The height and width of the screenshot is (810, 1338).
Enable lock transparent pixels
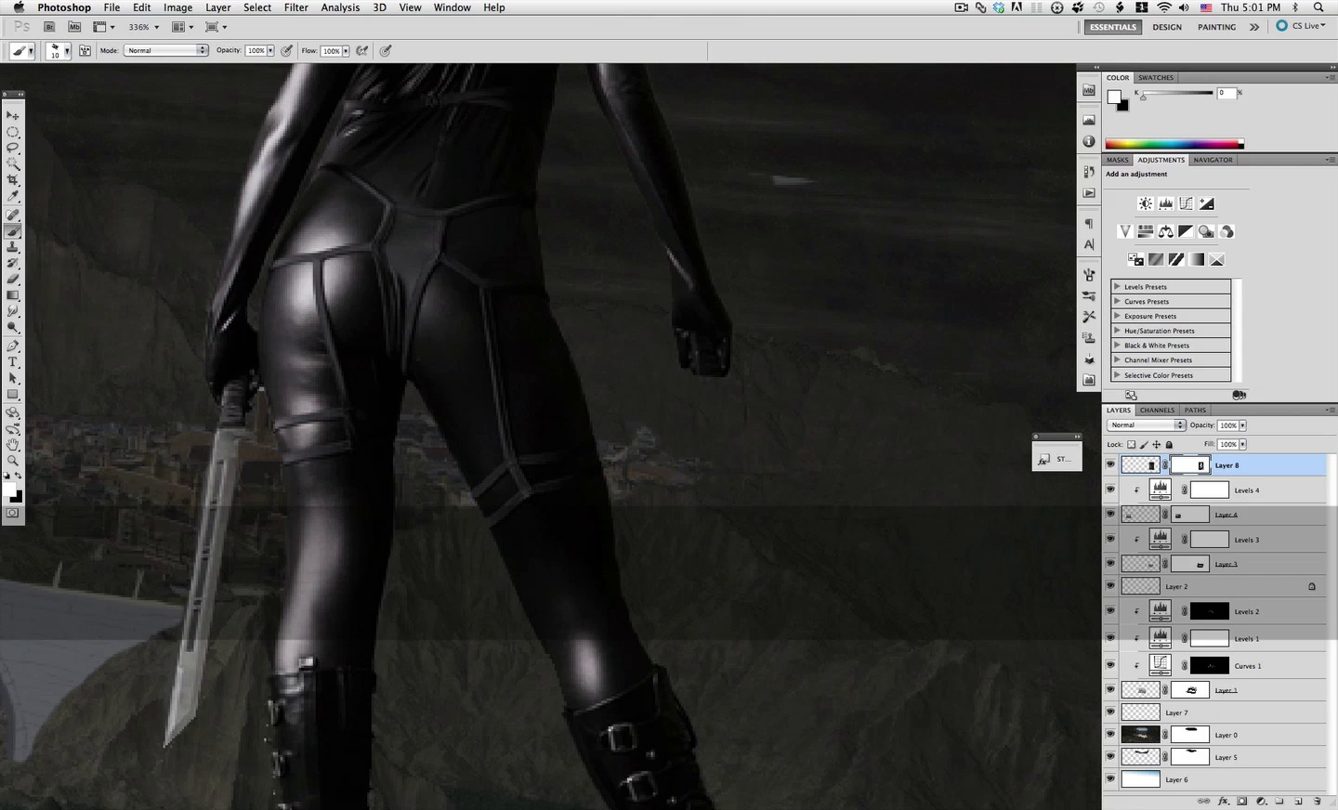tap(1132, 444)
